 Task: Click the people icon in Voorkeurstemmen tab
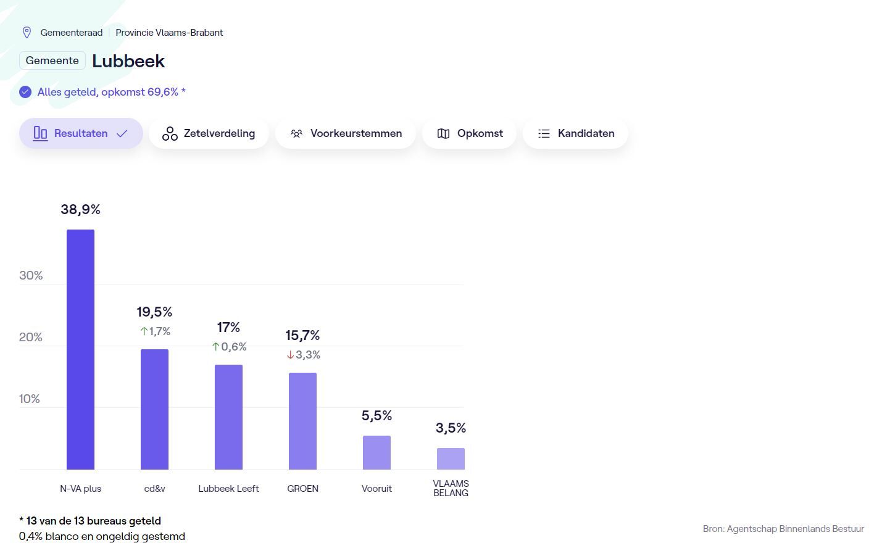coord(297,133)
